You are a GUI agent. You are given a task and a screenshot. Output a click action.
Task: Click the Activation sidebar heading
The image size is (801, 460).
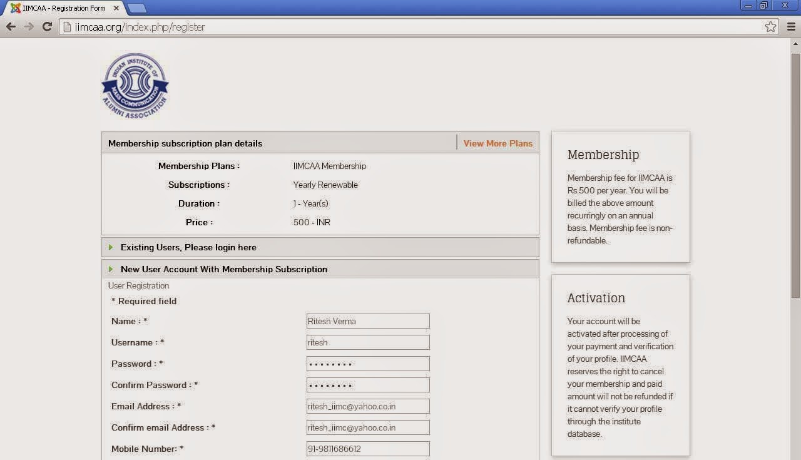596,298
